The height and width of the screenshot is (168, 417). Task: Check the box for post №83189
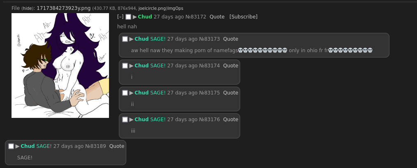point(11,146)
